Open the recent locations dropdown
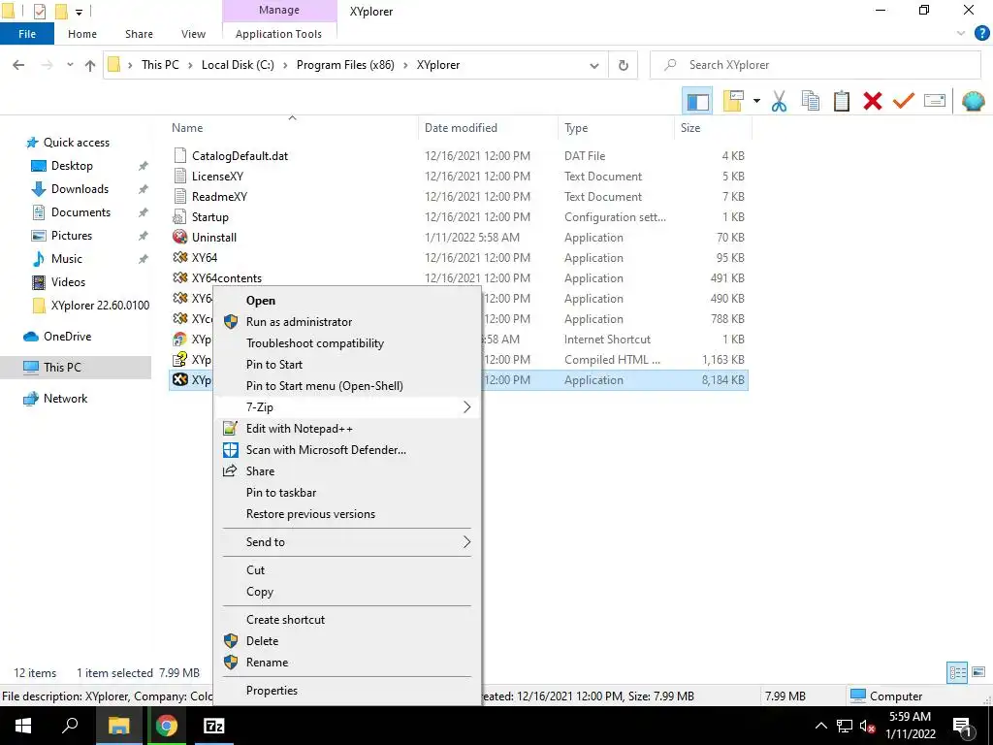Image resolution: width=993 pixels, height=745 pixels. (x=70, y=65)
